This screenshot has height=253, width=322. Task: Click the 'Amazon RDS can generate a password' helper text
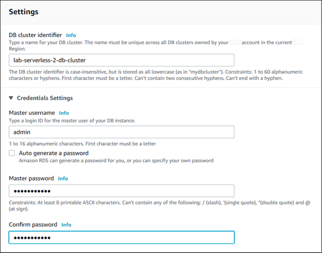pyautogui.click(x=116, y=161)
